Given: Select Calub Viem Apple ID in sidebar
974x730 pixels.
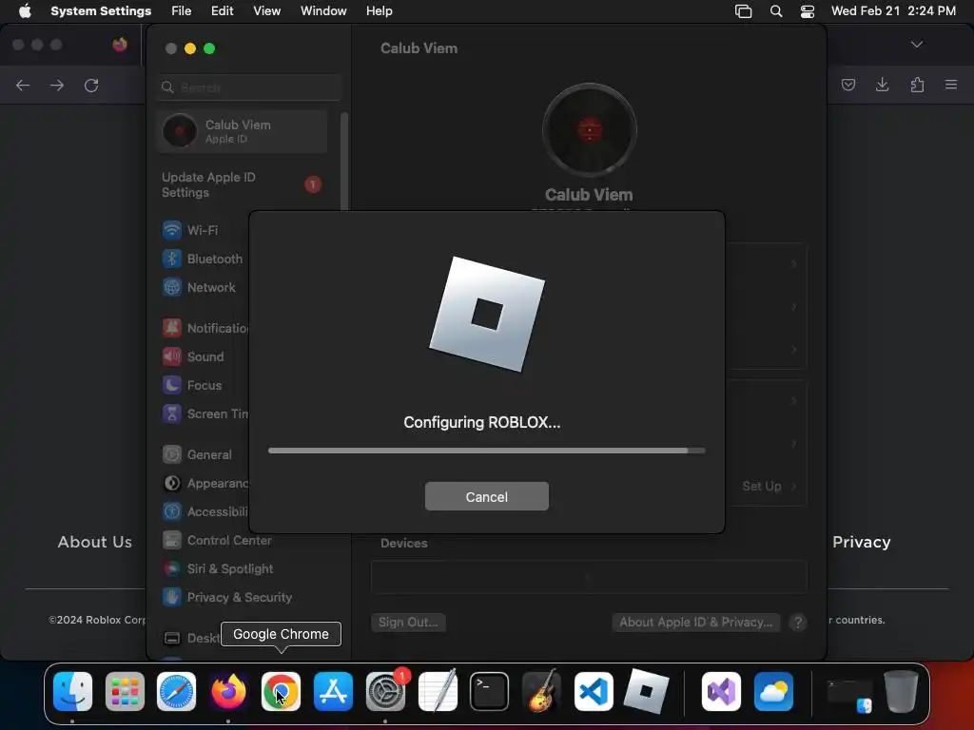Looking at the screenshot, I should pos(243,131).
